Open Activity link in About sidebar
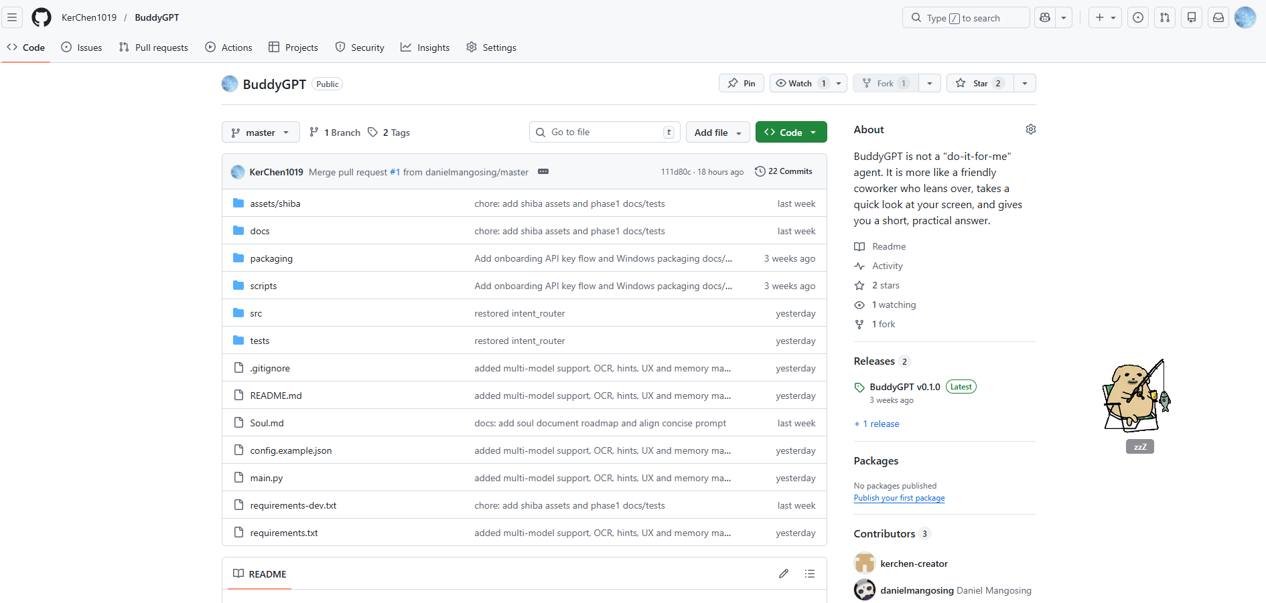The height and width of the screenshot is (603, 1266). point(888,266)
